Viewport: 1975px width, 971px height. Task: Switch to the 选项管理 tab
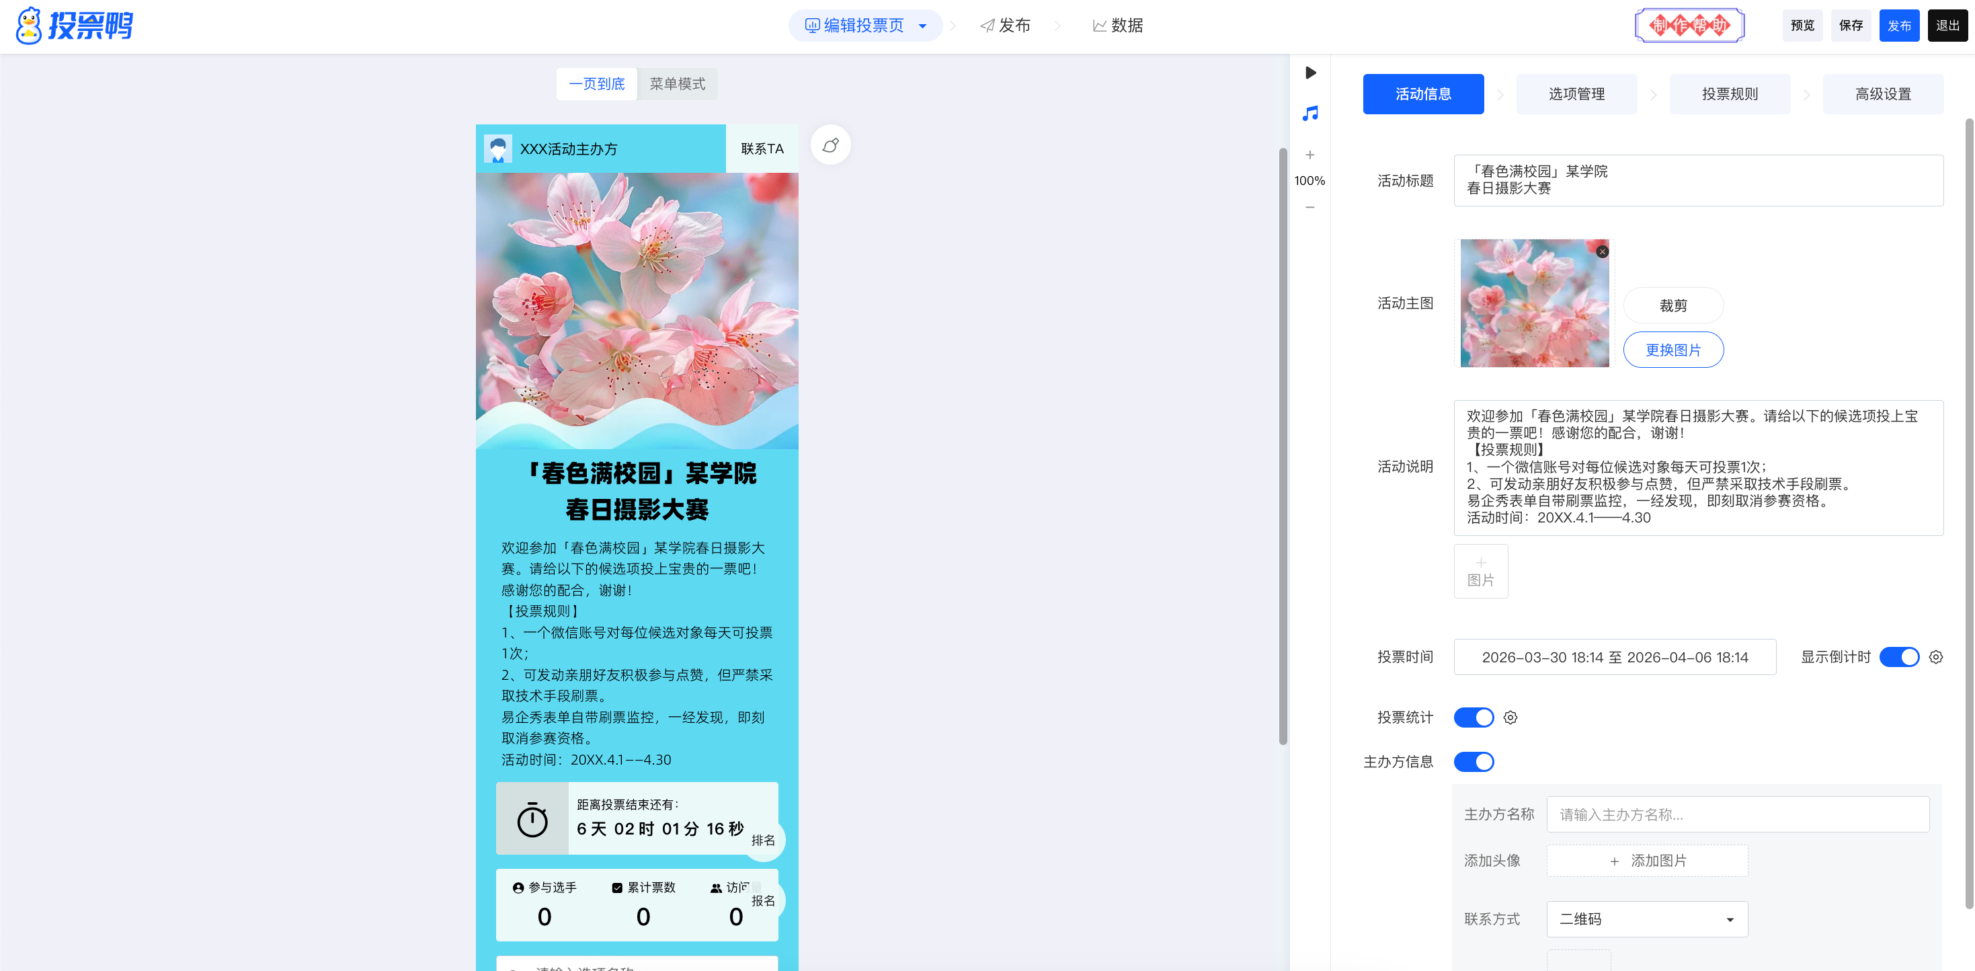[x=1576, y=94]
